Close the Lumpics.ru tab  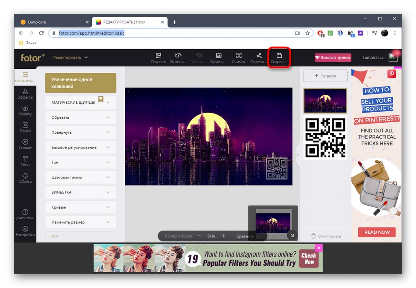(x=87, y=22)
